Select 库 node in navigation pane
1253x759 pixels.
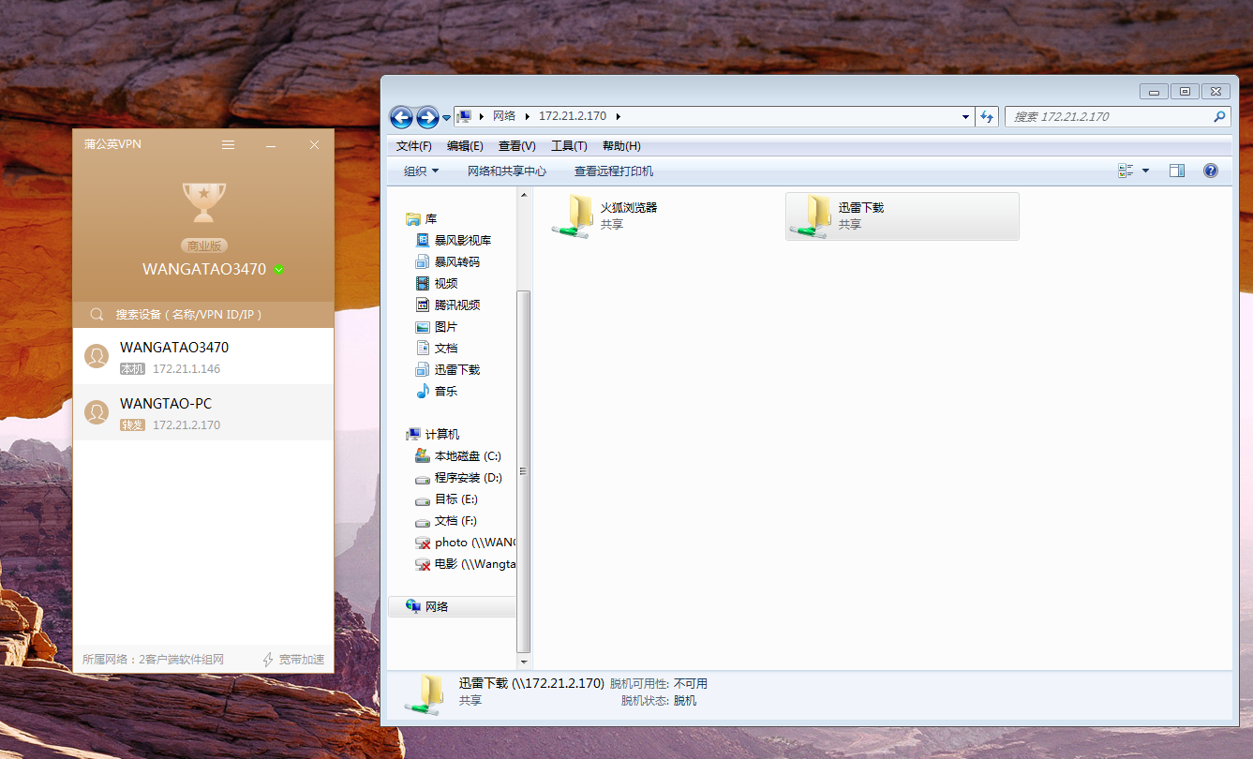click(x=422, y=219)
